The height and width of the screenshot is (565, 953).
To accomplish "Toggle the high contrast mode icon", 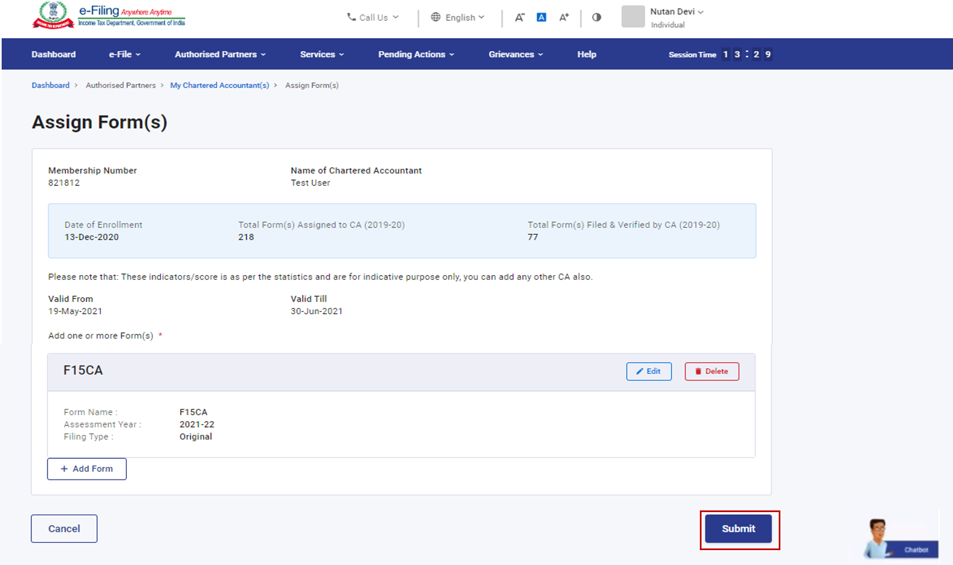I will pos(596,18).
